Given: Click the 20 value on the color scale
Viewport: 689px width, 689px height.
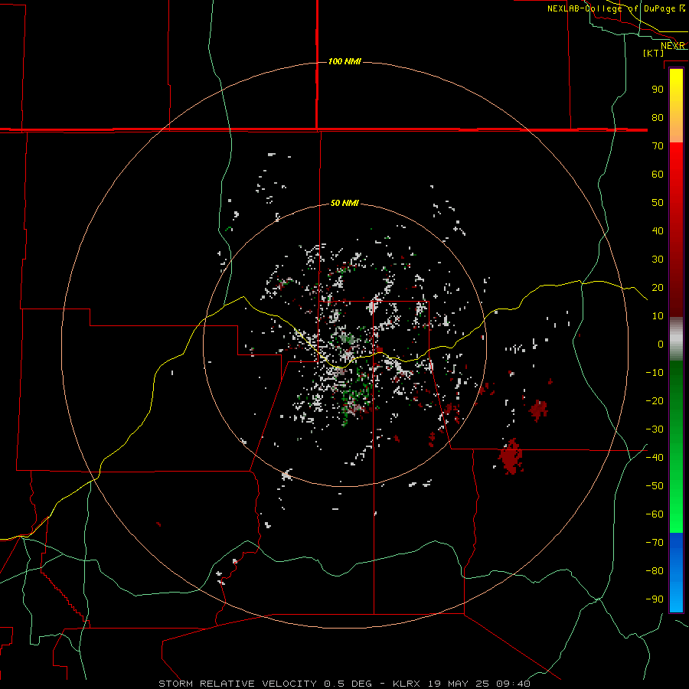Looking at the screenshot, I should click(x=658, y=288).
